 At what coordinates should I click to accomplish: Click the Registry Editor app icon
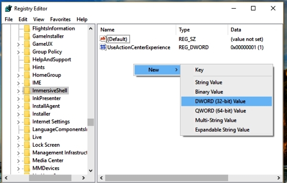tap(9, 9)
